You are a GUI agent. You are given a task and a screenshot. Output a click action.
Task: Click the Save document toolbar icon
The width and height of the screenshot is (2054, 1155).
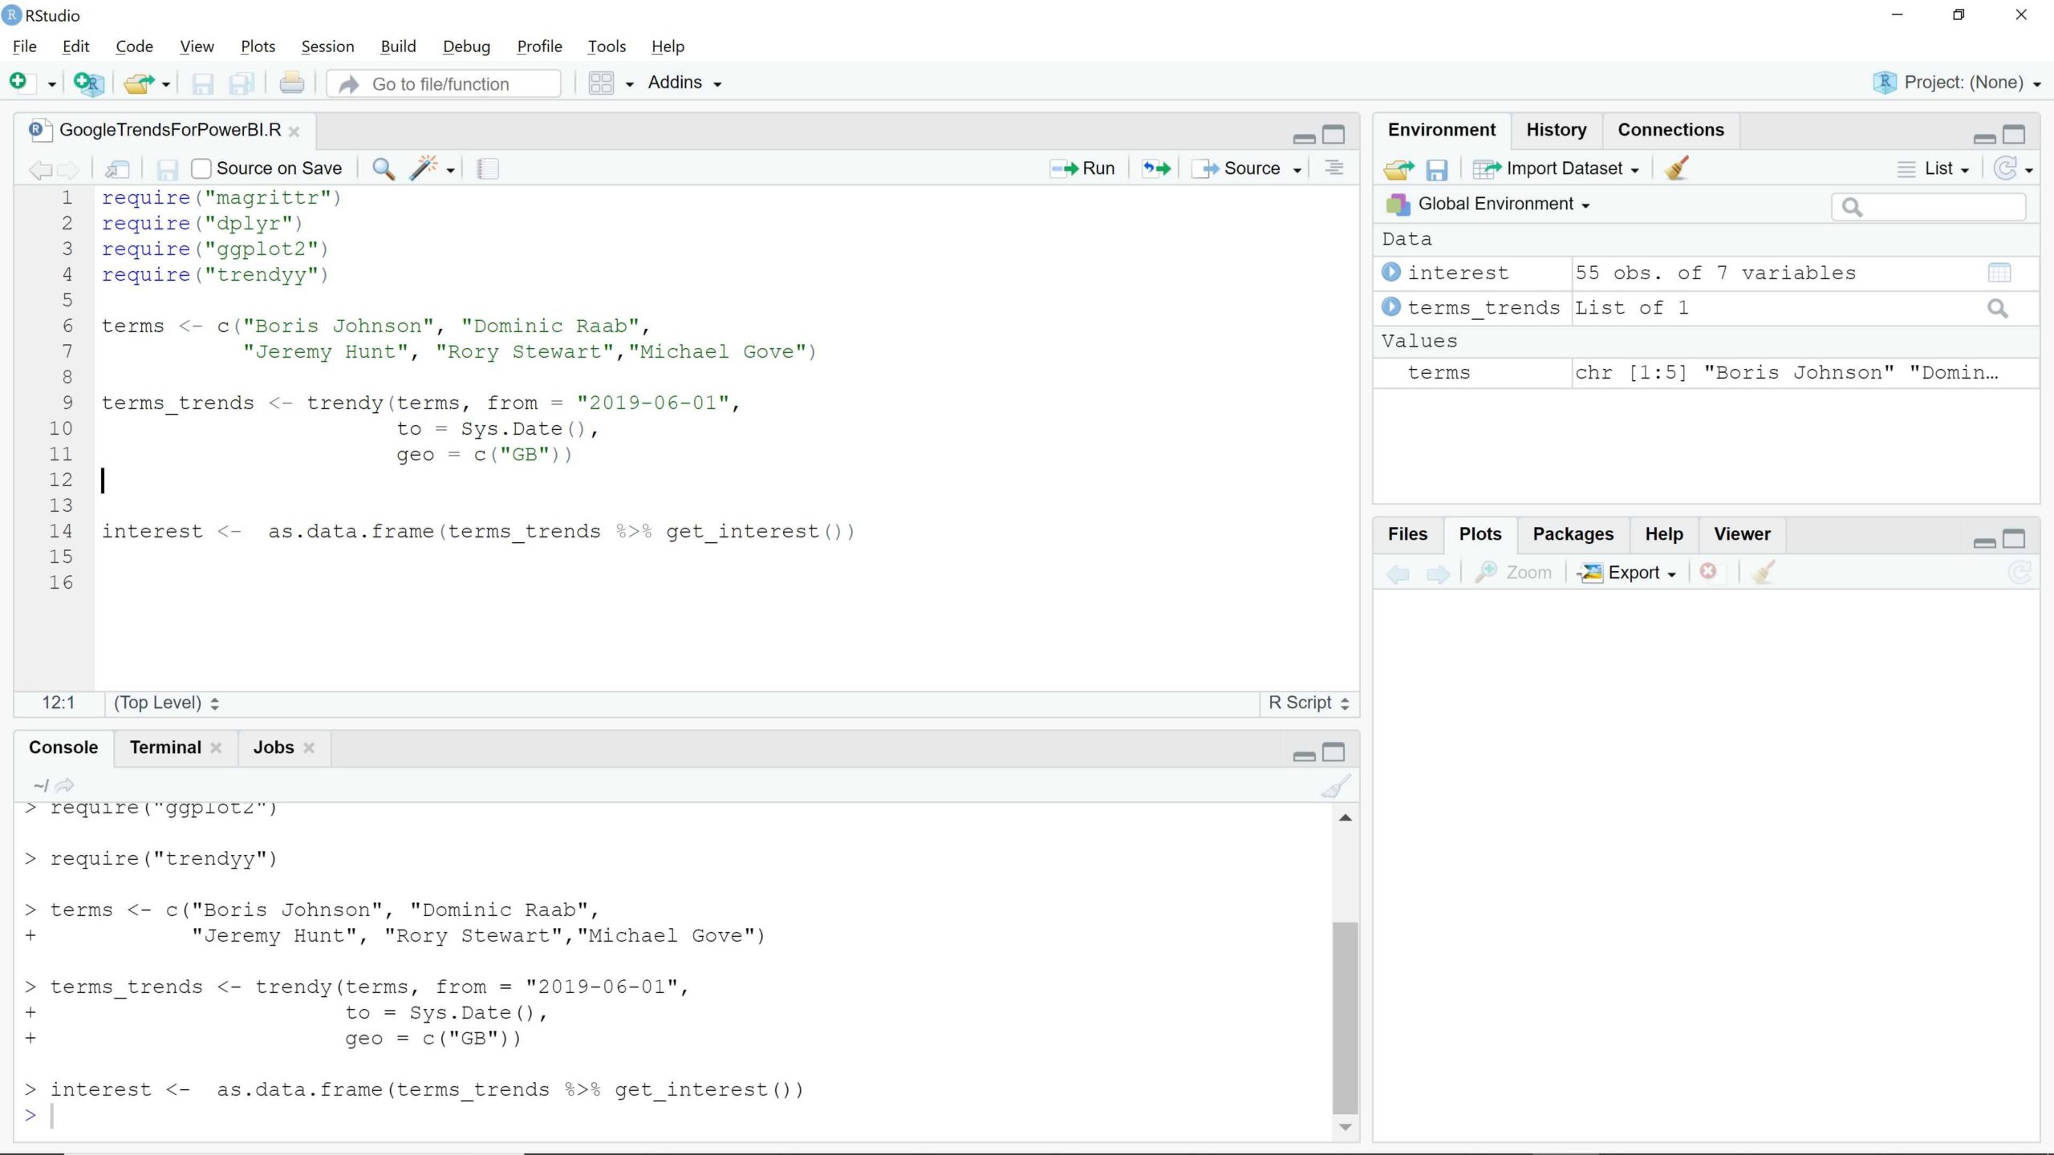point(203,83)
